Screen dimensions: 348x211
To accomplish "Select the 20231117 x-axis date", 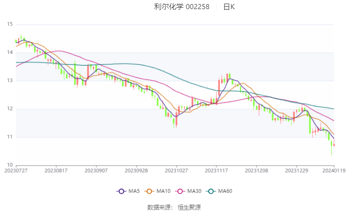I will point(217,170).
